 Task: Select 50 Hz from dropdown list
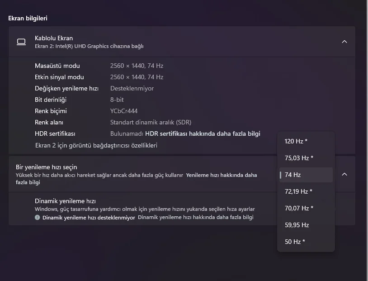click(295, 242)
